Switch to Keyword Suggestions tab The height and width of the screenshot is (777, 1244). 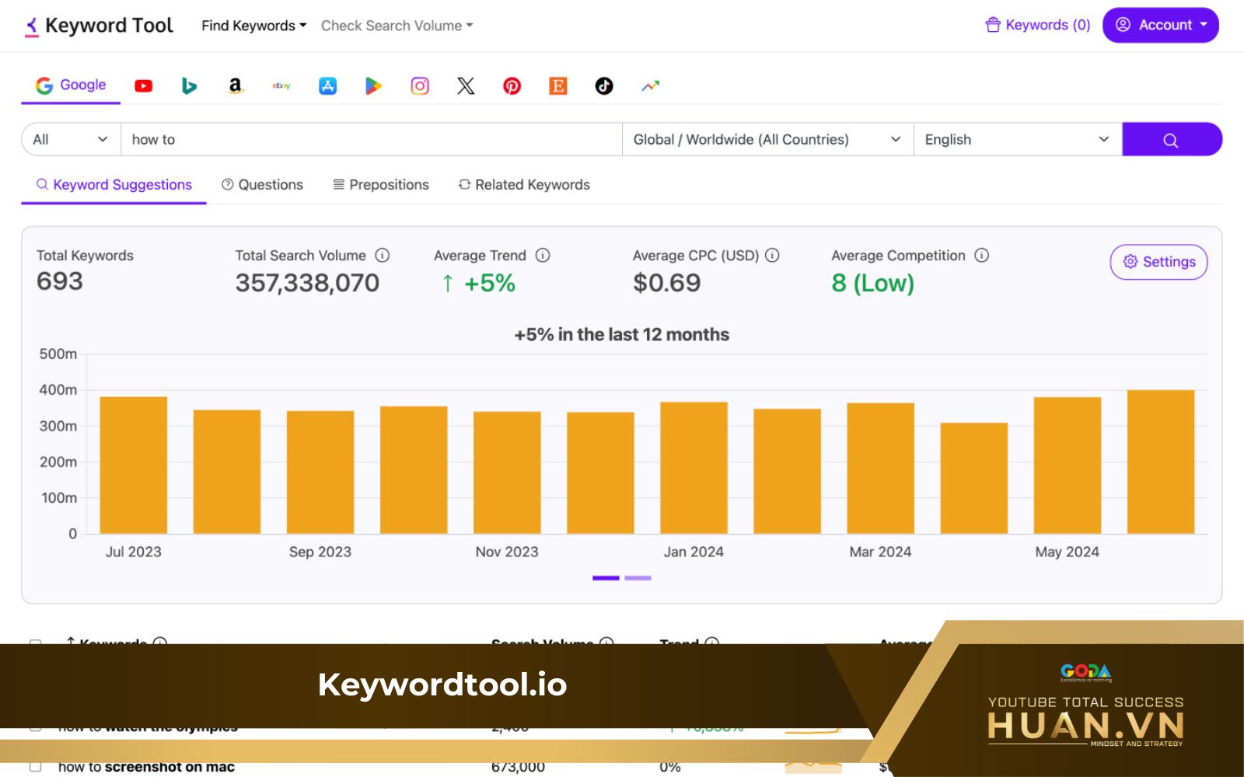point(114,185)
